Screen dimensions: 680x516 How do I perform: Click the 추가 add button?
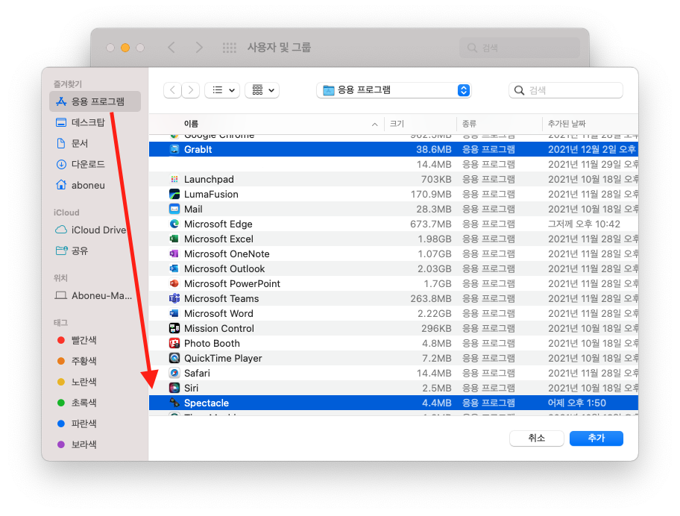point(596,438)
